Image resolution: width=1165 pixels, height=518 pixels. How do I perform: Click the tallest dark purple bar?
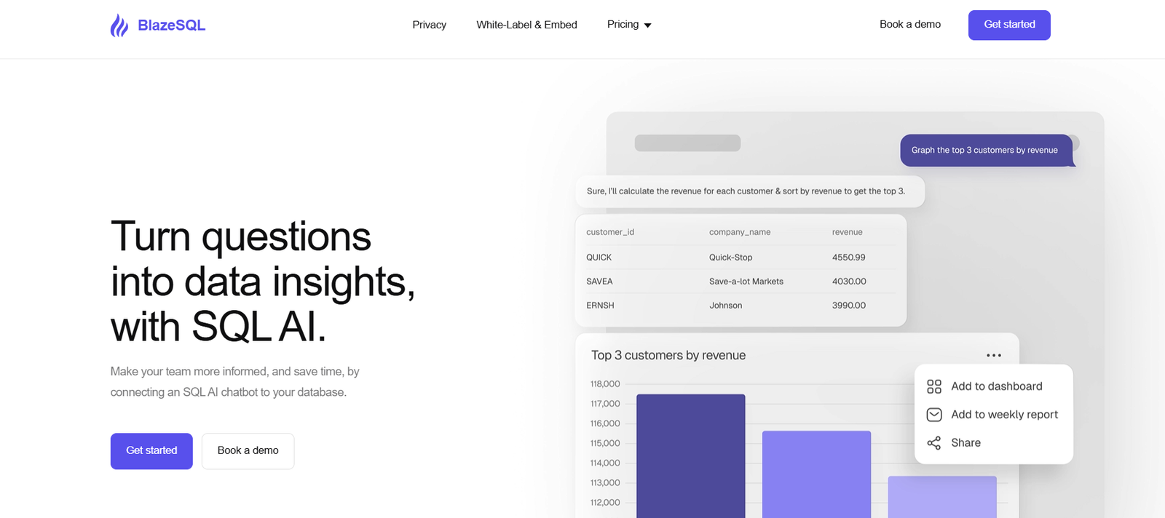691,456
